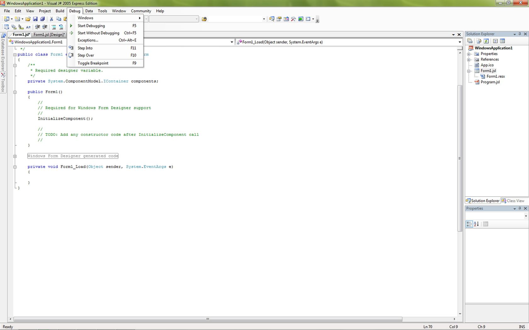Select the Solution Explorer bottom tab

click(x=483, y=201)
